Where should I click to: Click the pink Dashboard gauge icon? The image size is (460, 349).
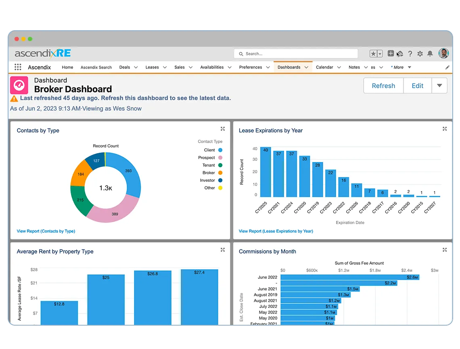tap(19, 85)
